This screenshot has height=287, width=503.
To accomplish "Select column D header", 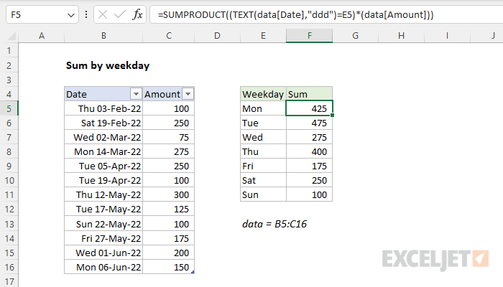I will (217, 36).
